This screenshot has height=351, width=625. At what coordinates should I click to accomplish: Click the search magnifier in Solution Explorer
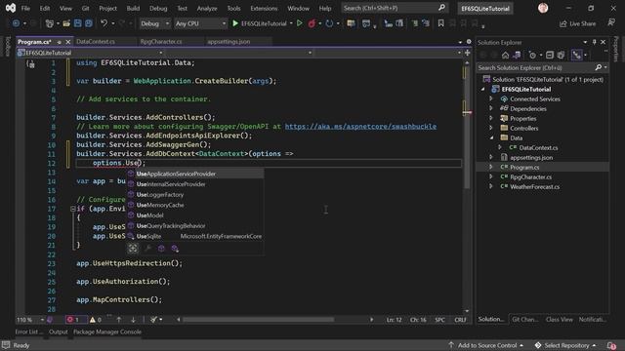(x=599, y=67)
